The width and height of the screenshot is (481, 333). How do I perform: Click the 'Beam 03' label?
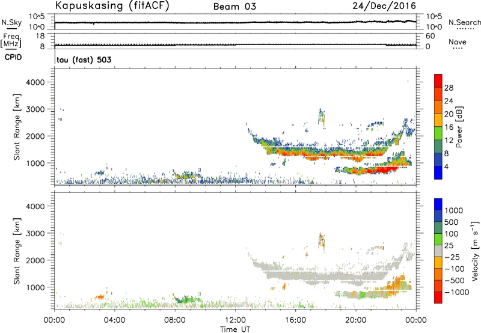234,7
